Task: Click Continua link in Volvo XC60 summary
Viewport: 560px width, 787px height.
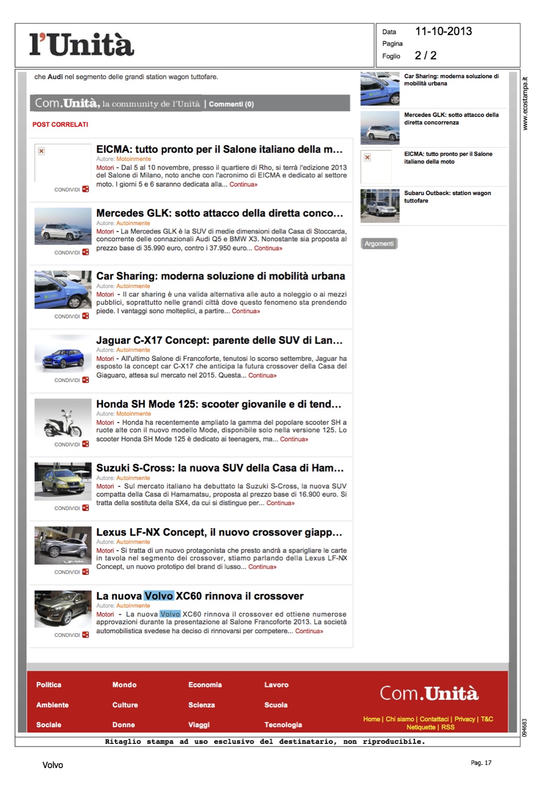Action: (x=309, y=631)
